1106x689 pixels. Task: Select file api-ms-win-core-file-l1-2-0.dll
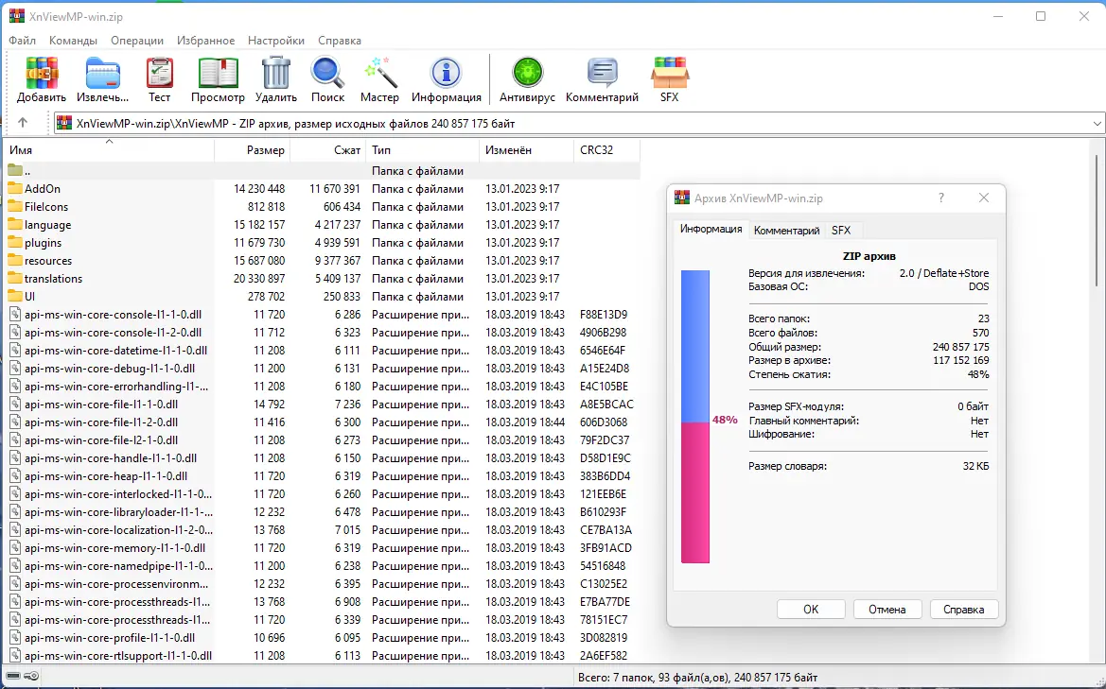tap(101, 422)
